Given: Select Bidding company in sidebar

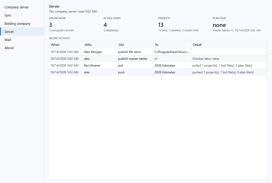Looking at the screenshot, I should pos(22,23).
